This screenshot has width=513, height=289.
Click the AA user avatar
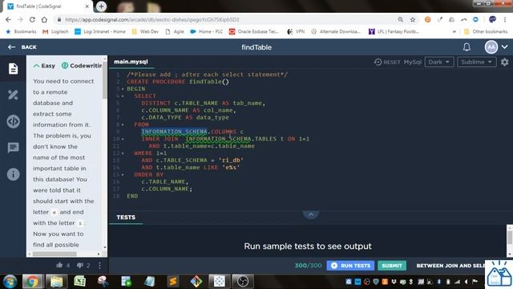491,47
